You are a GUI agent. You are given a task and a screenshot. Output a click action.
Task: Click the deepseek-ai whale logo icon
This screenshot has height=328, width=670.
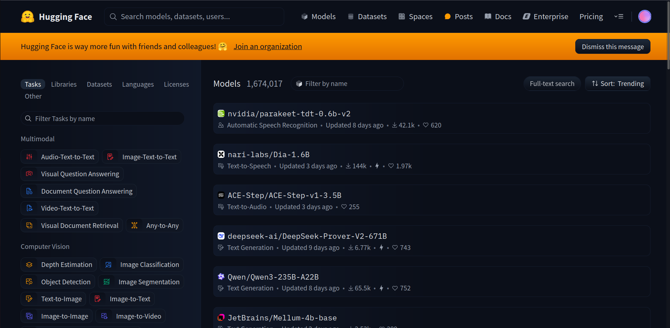coord(221,236)
